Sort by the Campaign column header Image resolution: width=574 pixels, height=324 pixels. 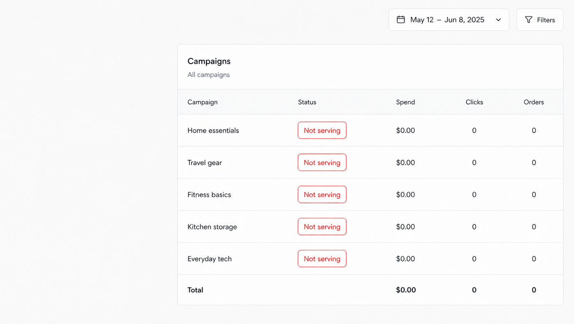pyautogui.click(x=203, y=102)
